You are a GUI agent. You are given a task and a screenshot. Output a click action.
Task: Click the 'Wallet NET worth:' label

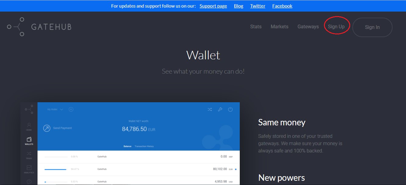pos(138,121)
